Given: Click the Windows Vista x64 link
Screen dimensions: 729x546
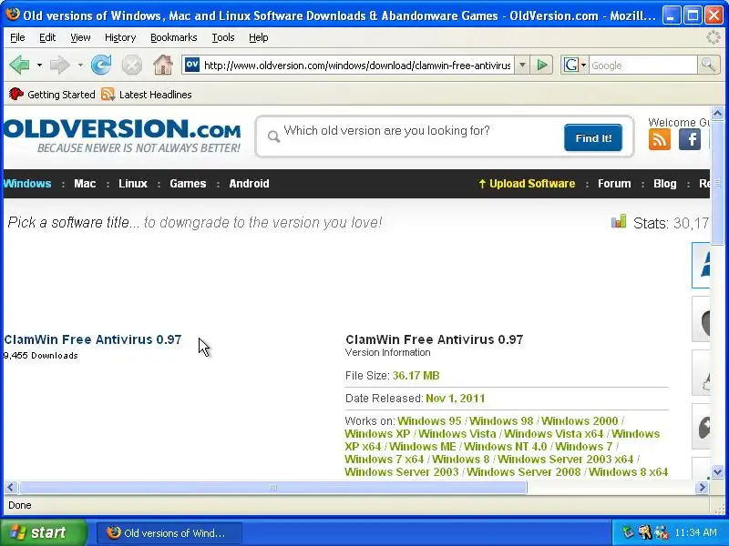Looking at the screenshot, I should (x=554, y=434).
